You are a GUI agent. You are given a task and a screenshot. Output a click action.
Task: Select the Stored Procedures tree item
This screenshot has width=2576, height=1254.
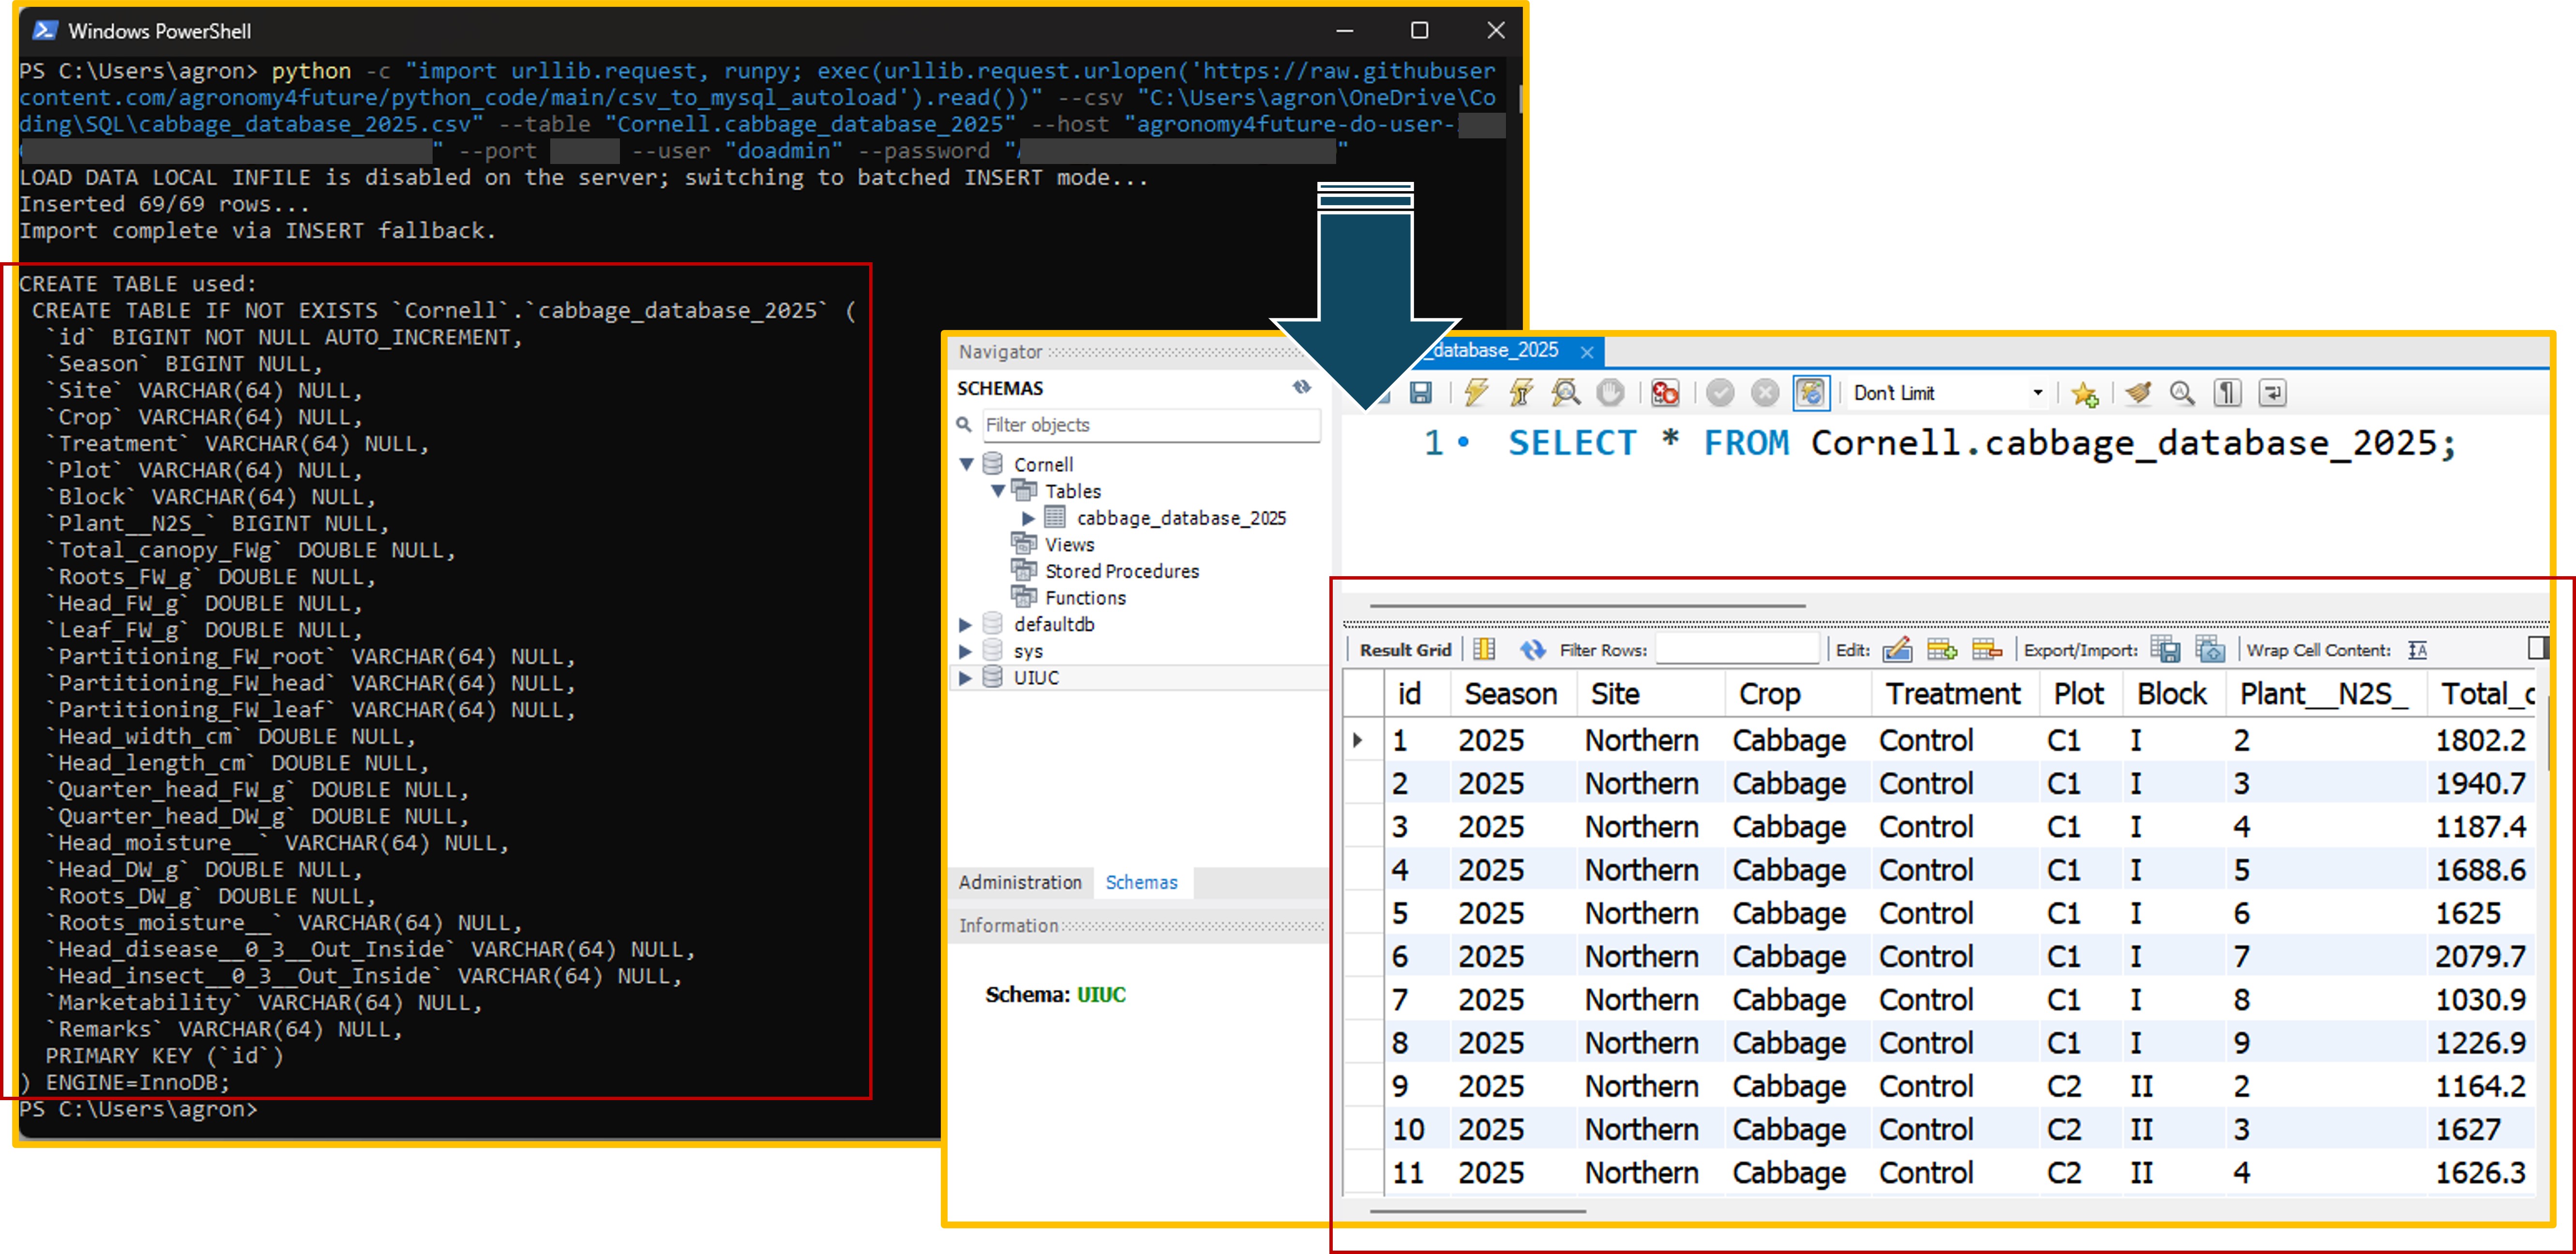click(x=1121, y=571)
